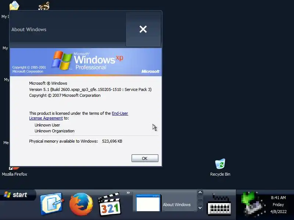Click the Version 5.1 build text line
The height and width of the screenshot is (220, 294).
point(90,89)
